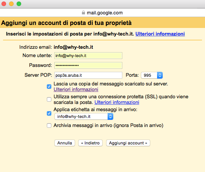The width and height of the screenshot is (205, 172).
Task: Go back with the Indietro button
Action: click(90, 143)
